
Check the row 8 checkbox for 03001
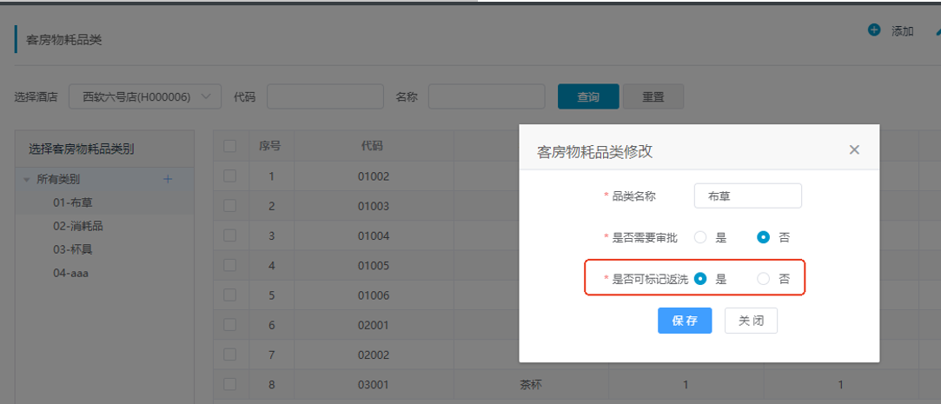[230, 384]
